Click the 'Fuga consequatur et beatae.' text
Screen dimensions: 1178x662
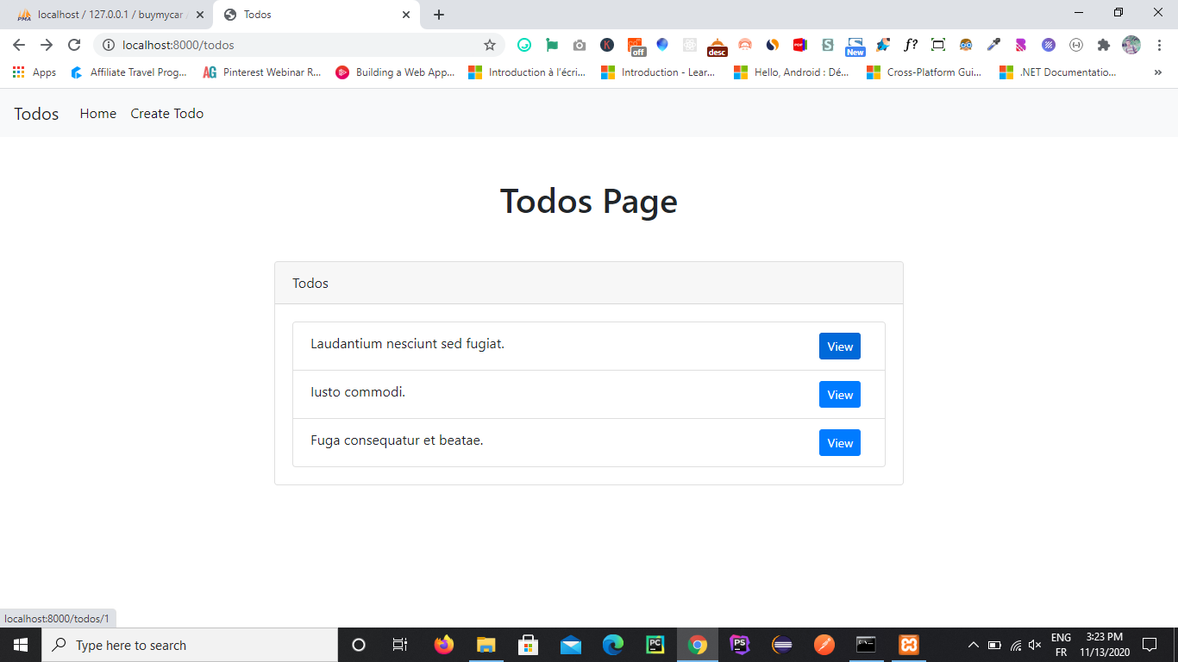[397, 440]
